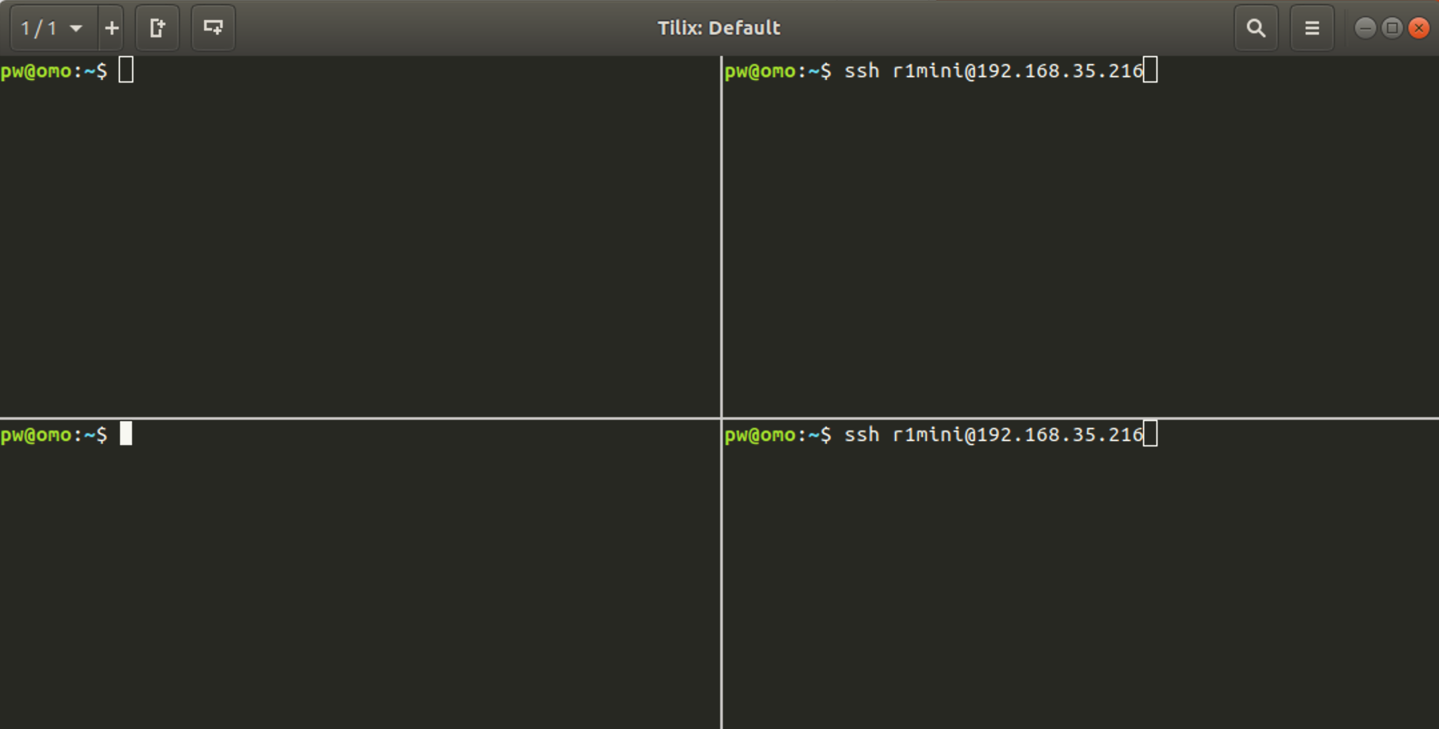The image size is (1439, 729).
Task: Click the plus button to add session
Action: coord(112,28)
